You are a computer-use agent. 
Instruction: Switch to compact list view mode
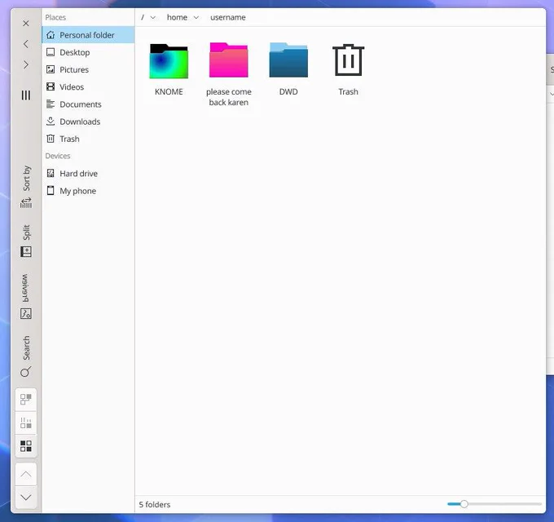coord(26,423)
